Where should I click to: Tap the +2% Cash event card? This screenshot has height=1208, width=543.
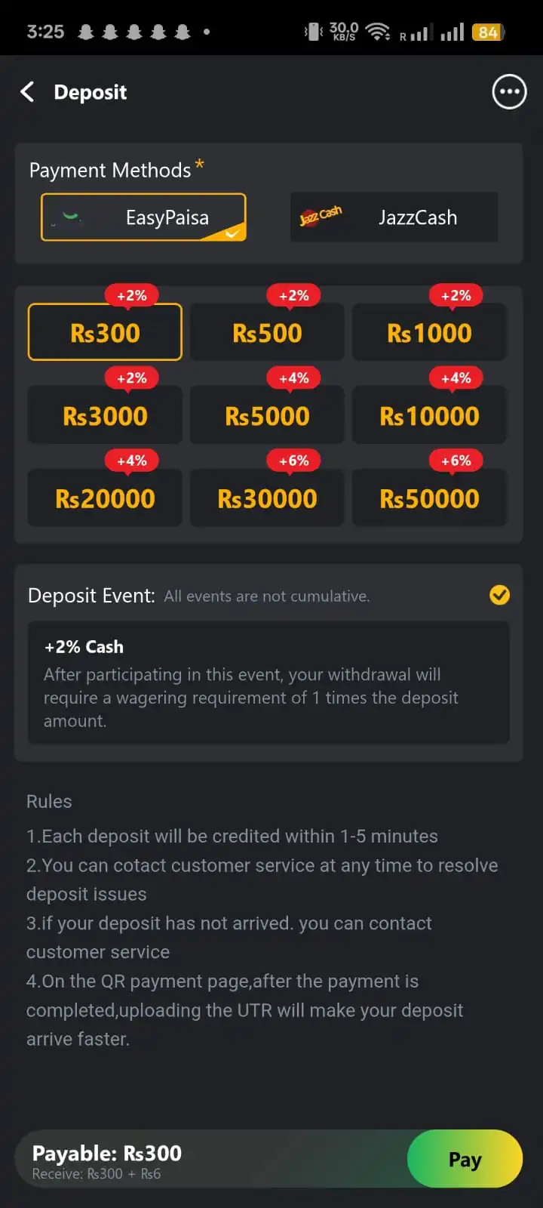pyautogui.click(x=268, y=683)
